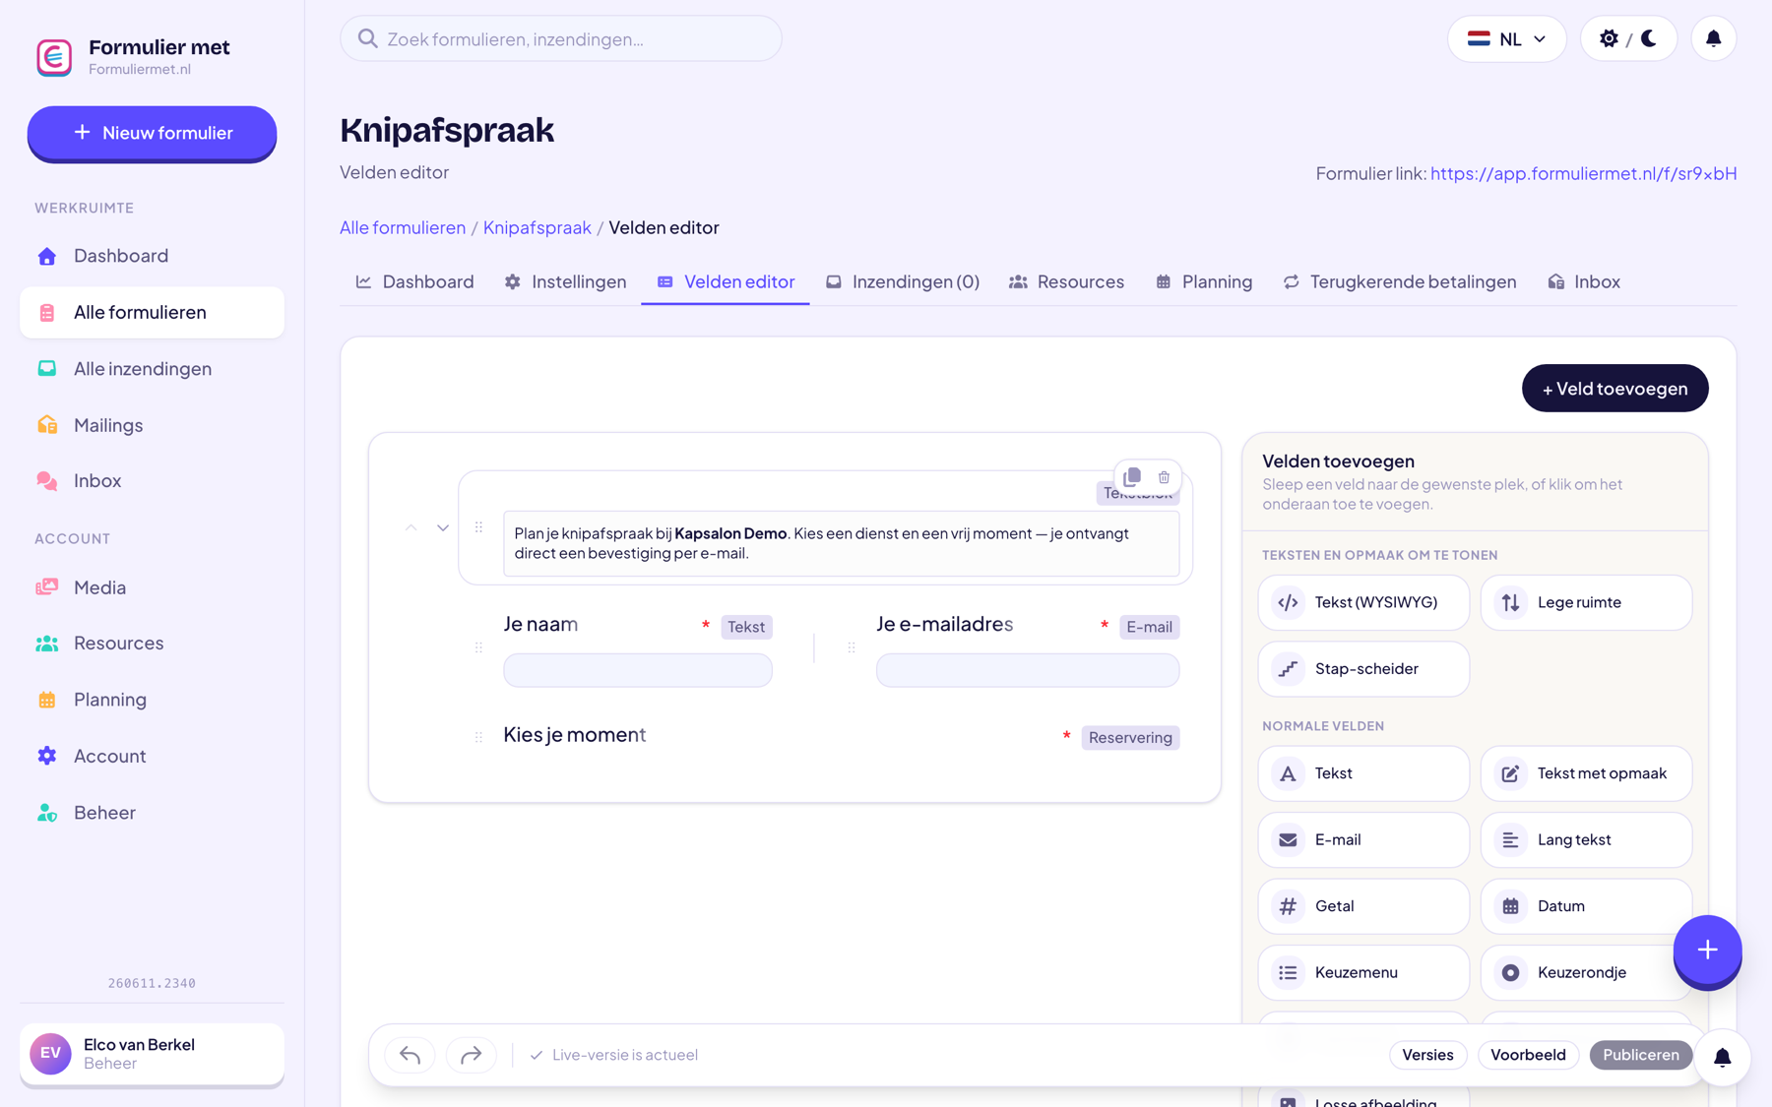Image resolution: width=1772 pixels, height=1107 pixels.
Task: Open Planning in sidebar
Action: coord(152,700)
